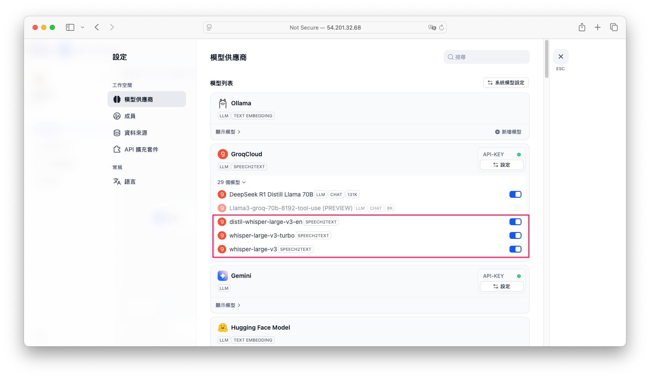
Task: Go back with the browser back arrow
Action: pos(97,27)
